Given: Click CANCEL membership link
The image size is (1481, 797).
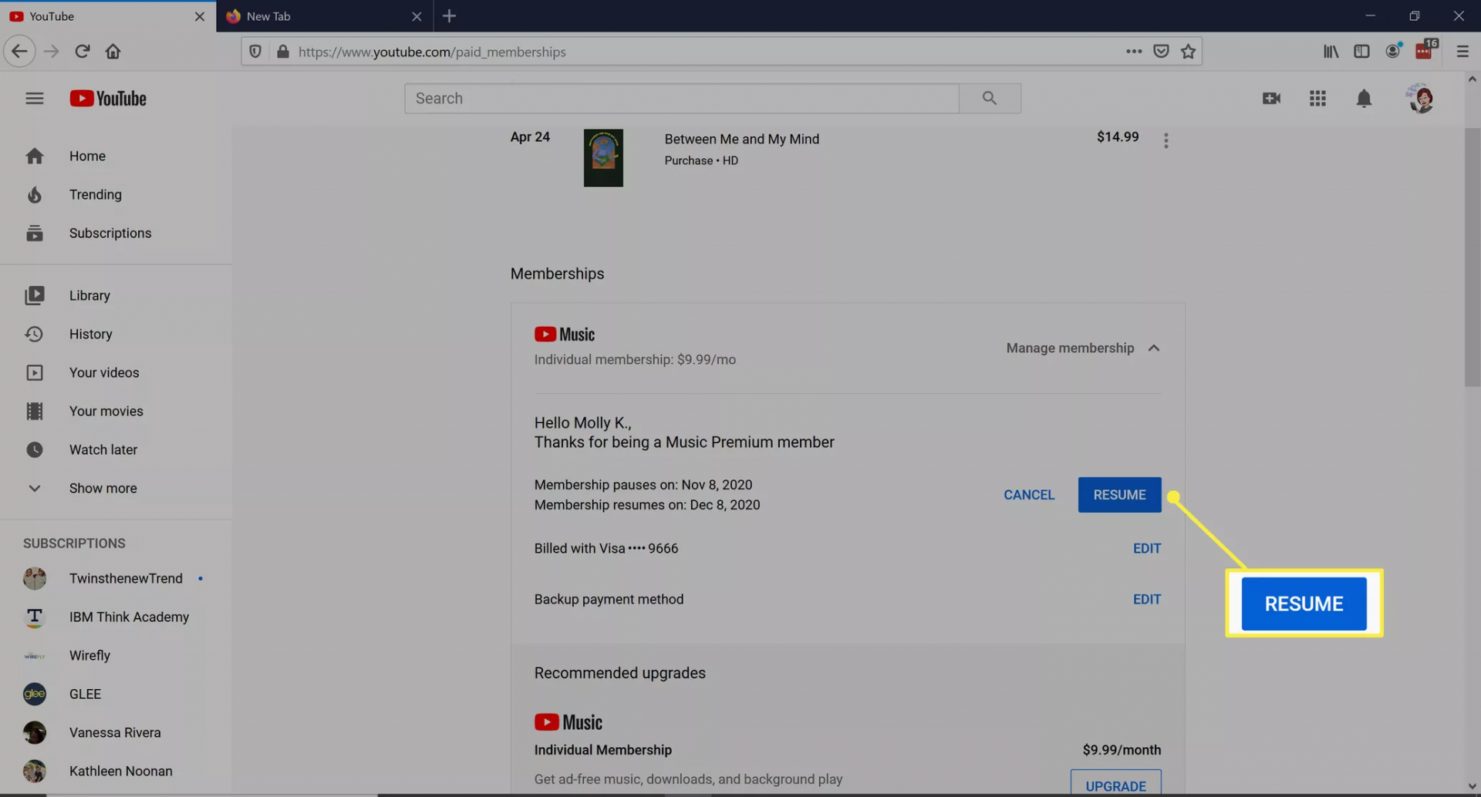Looking at the screenshot, I should tap(1028, 495).
